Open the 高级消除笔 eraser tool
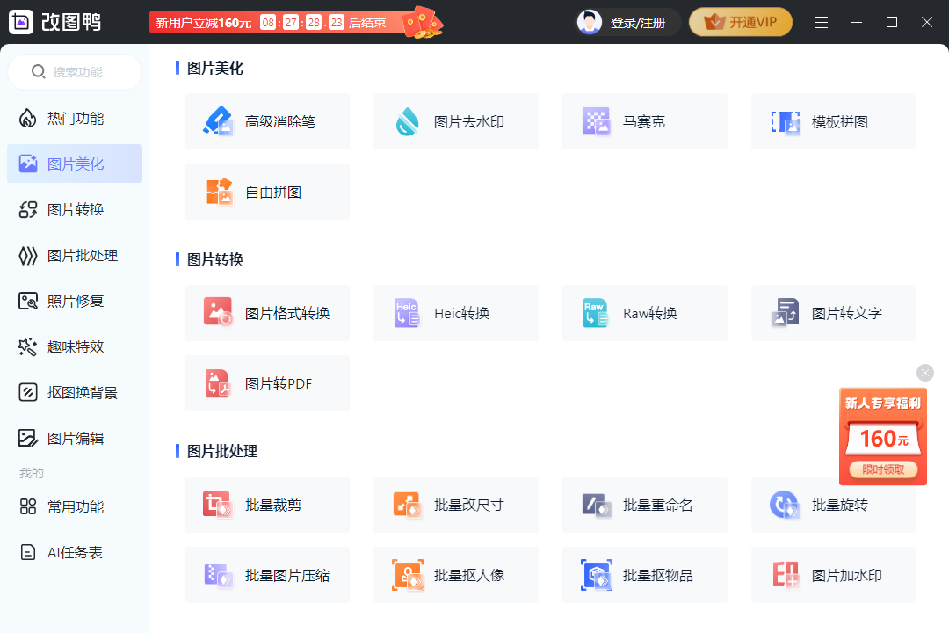 tap(266, 121)
